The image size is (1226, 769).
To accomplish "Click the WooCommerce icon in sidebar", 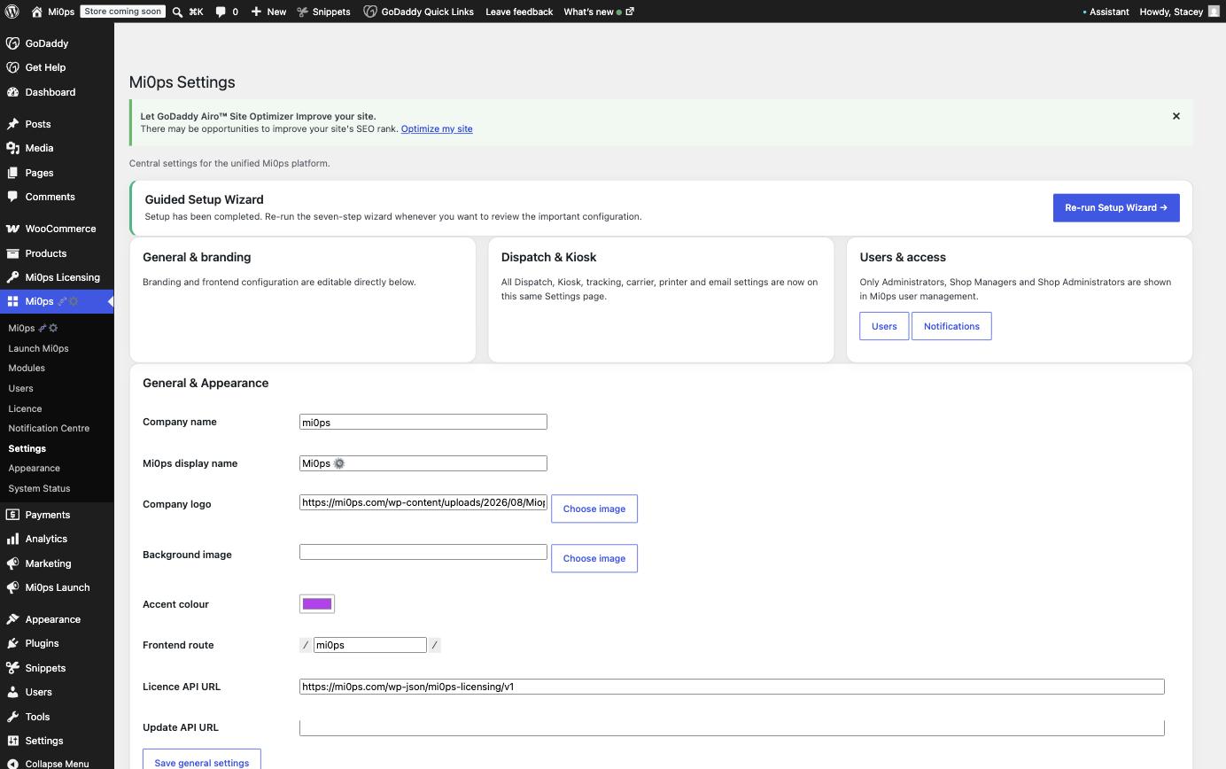I will tap(12, 229).
